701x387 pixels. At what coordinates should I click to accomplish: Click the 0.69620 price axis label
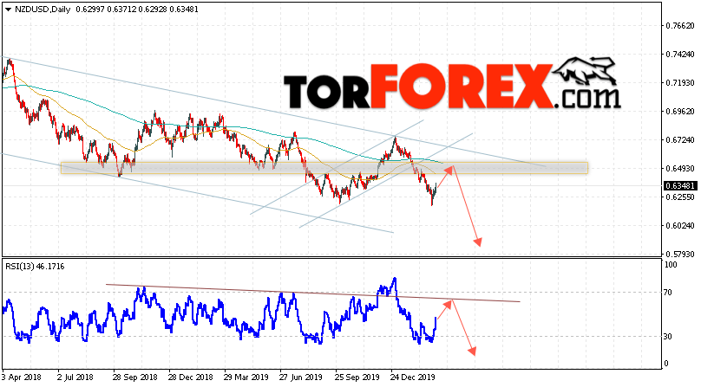(x=680, y=112)
